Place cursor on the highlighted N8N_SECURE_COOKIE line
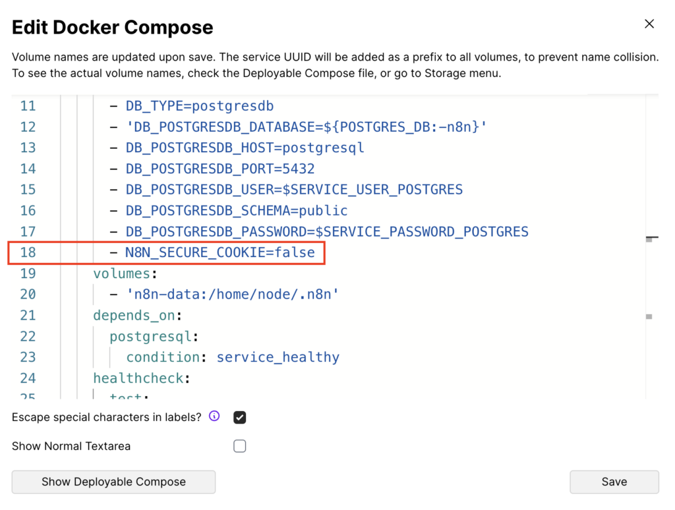This screenshot has height=510, width=675. point(220,252)
